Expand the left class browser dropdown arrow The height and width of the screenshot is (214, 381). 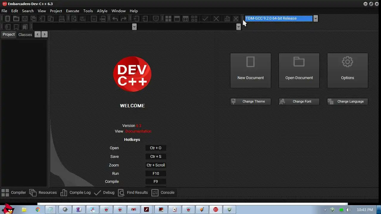click(134, 27)
